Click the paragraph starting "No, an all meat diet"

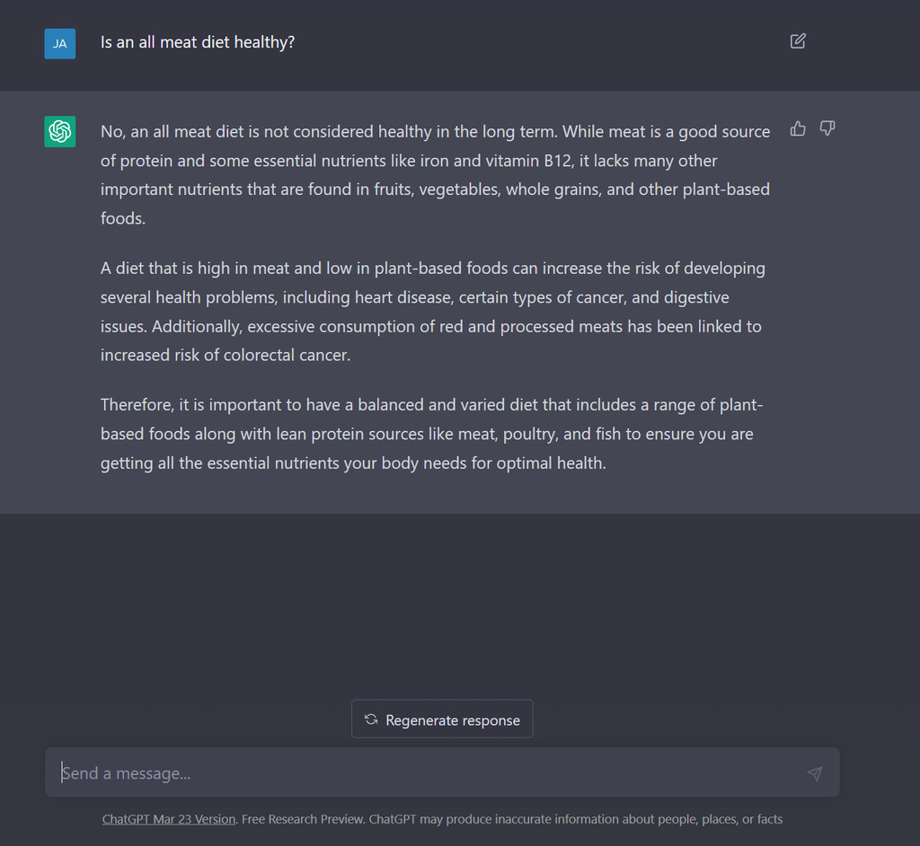[x=436, y=175]
